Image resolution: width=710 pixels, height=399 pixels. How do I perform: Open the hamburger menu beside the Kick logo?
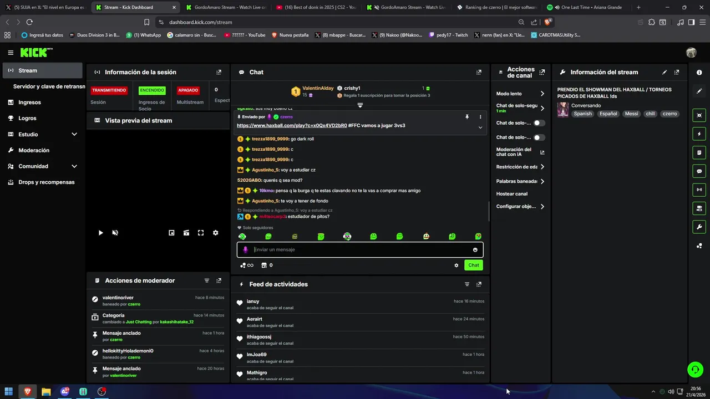(x=11, y=53)
